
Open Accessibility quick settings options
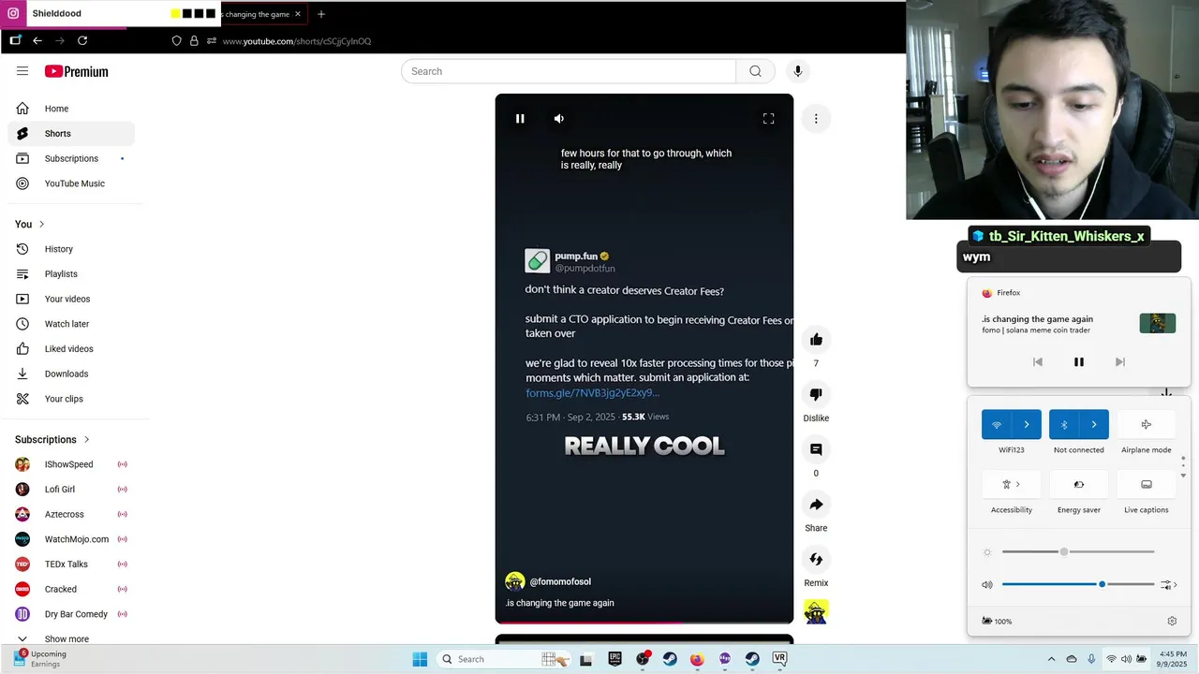pyautogui.click(x=1012, y=484)
